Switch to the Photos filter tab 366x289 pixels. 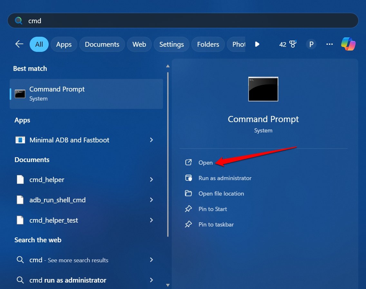236,44
